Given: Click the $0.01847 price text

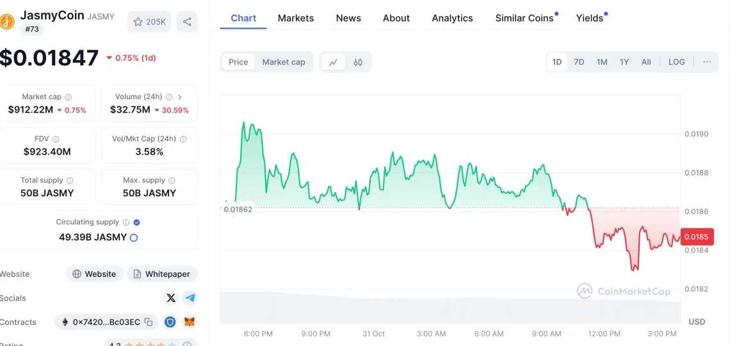Looking at the screenshot, I should [x=49, y=58].
